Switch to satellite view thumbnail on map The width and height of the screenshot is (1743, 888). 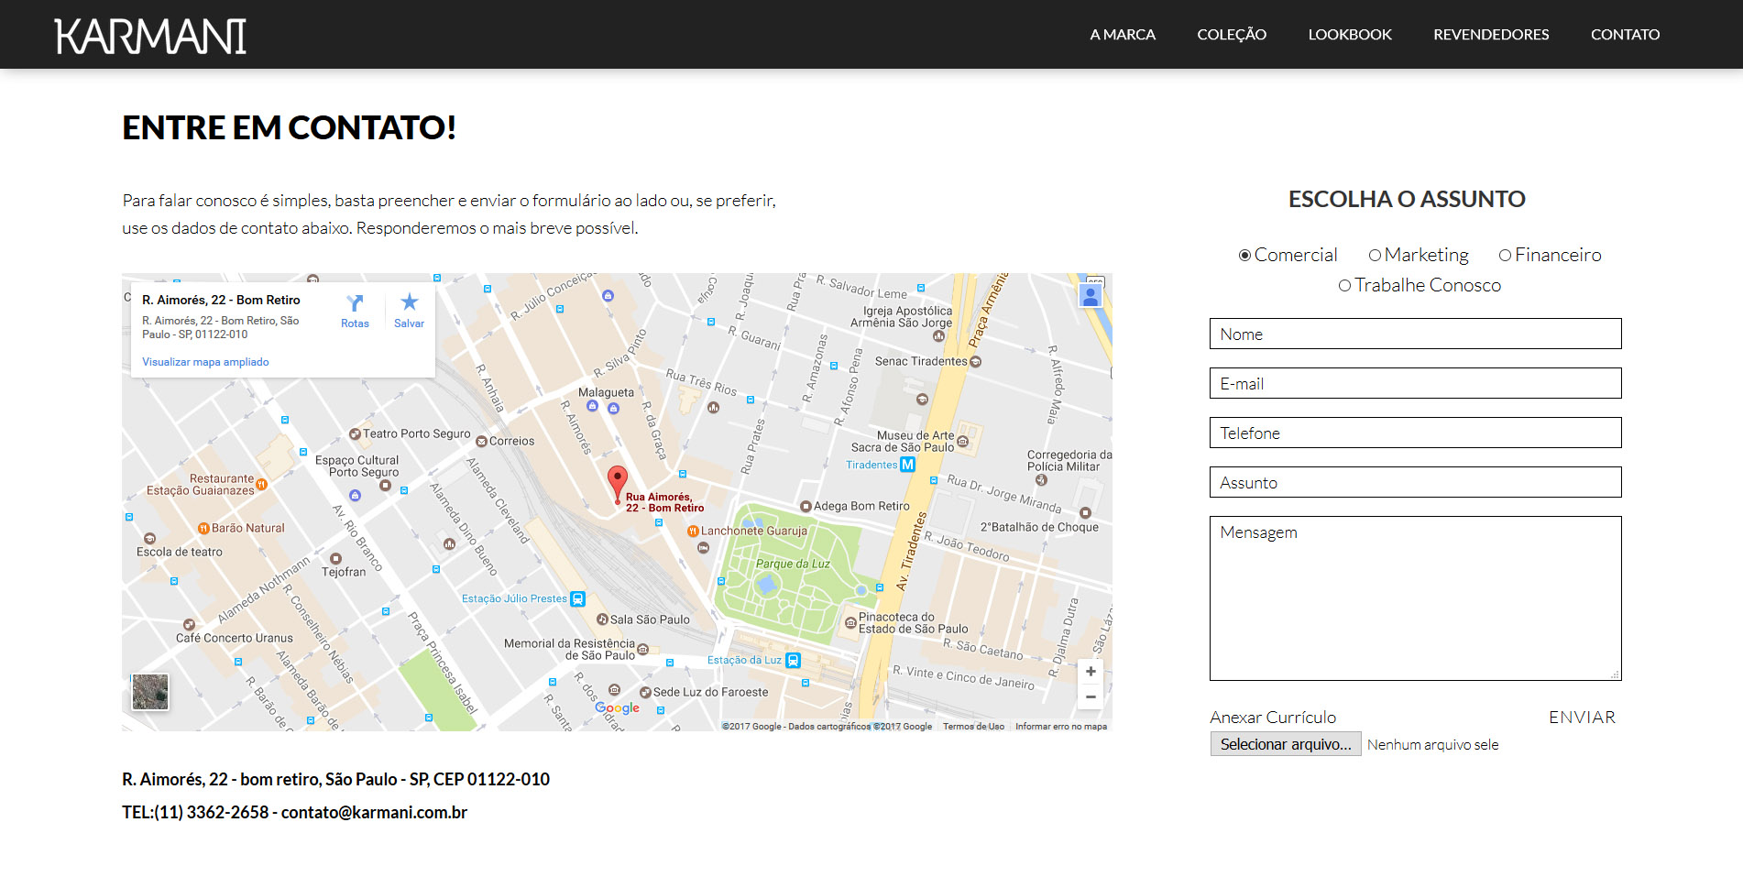[x=150, y=692]
